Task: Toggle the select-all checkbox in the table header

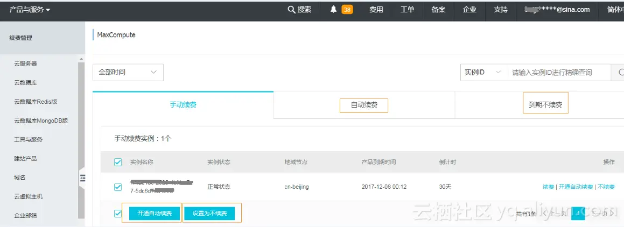Action: (x=118, y=162)
